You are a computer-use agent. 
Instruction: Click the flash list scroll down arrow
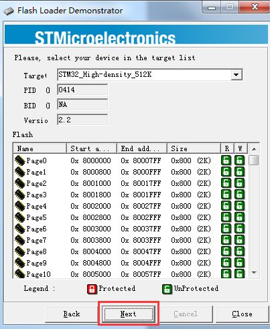pyautogui.click(x=254, y=272)
